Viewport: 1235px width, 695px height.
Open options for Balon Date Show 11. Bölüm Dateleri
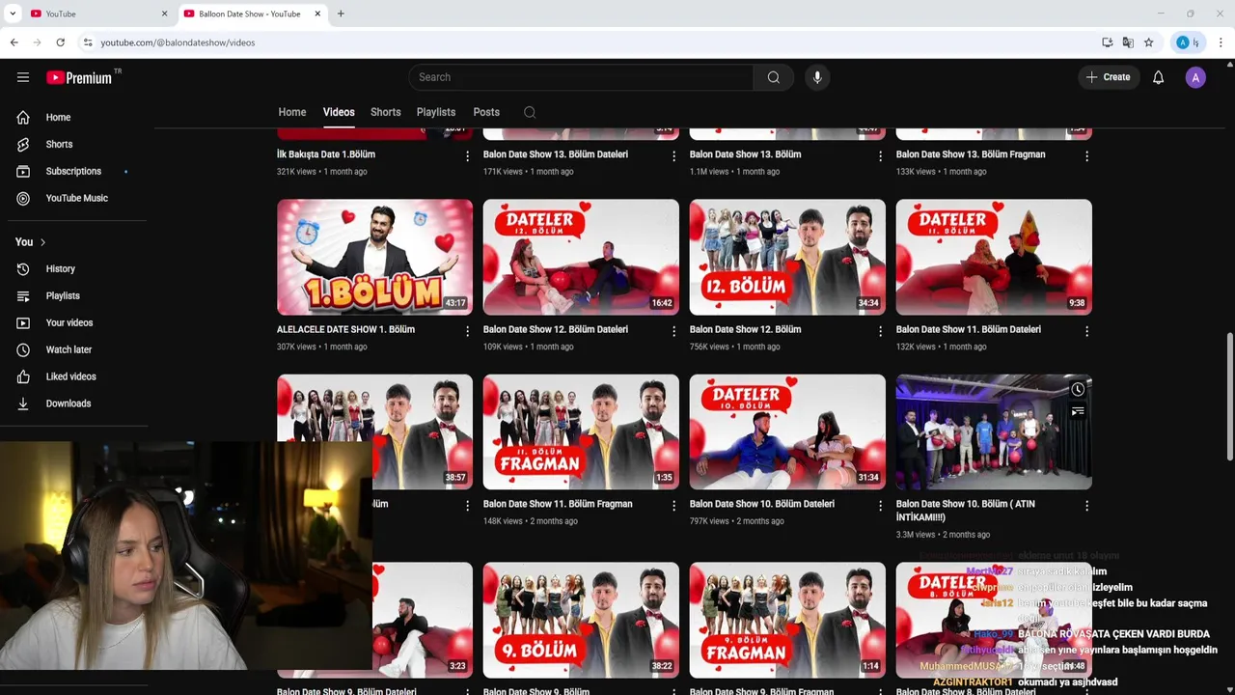point(1086,331)
